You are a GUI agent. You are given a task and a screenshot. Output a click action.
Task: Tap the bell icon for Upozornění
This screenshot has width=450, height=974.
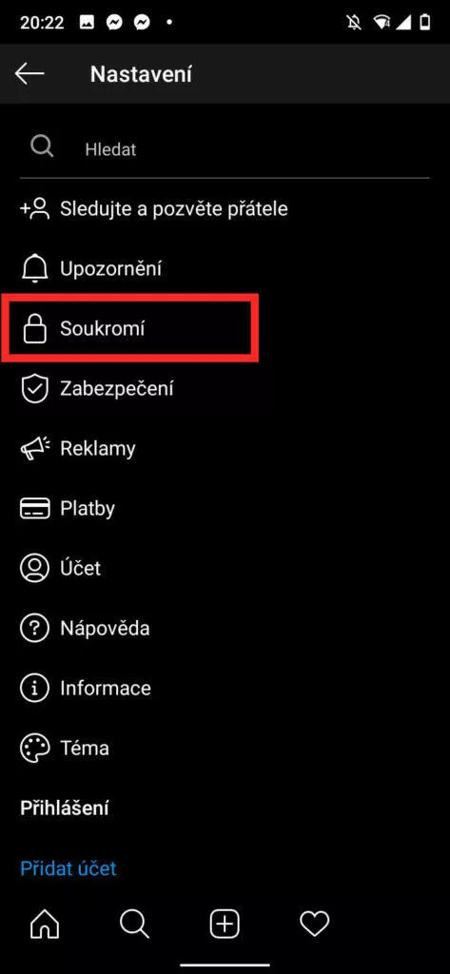pos(35,268)
